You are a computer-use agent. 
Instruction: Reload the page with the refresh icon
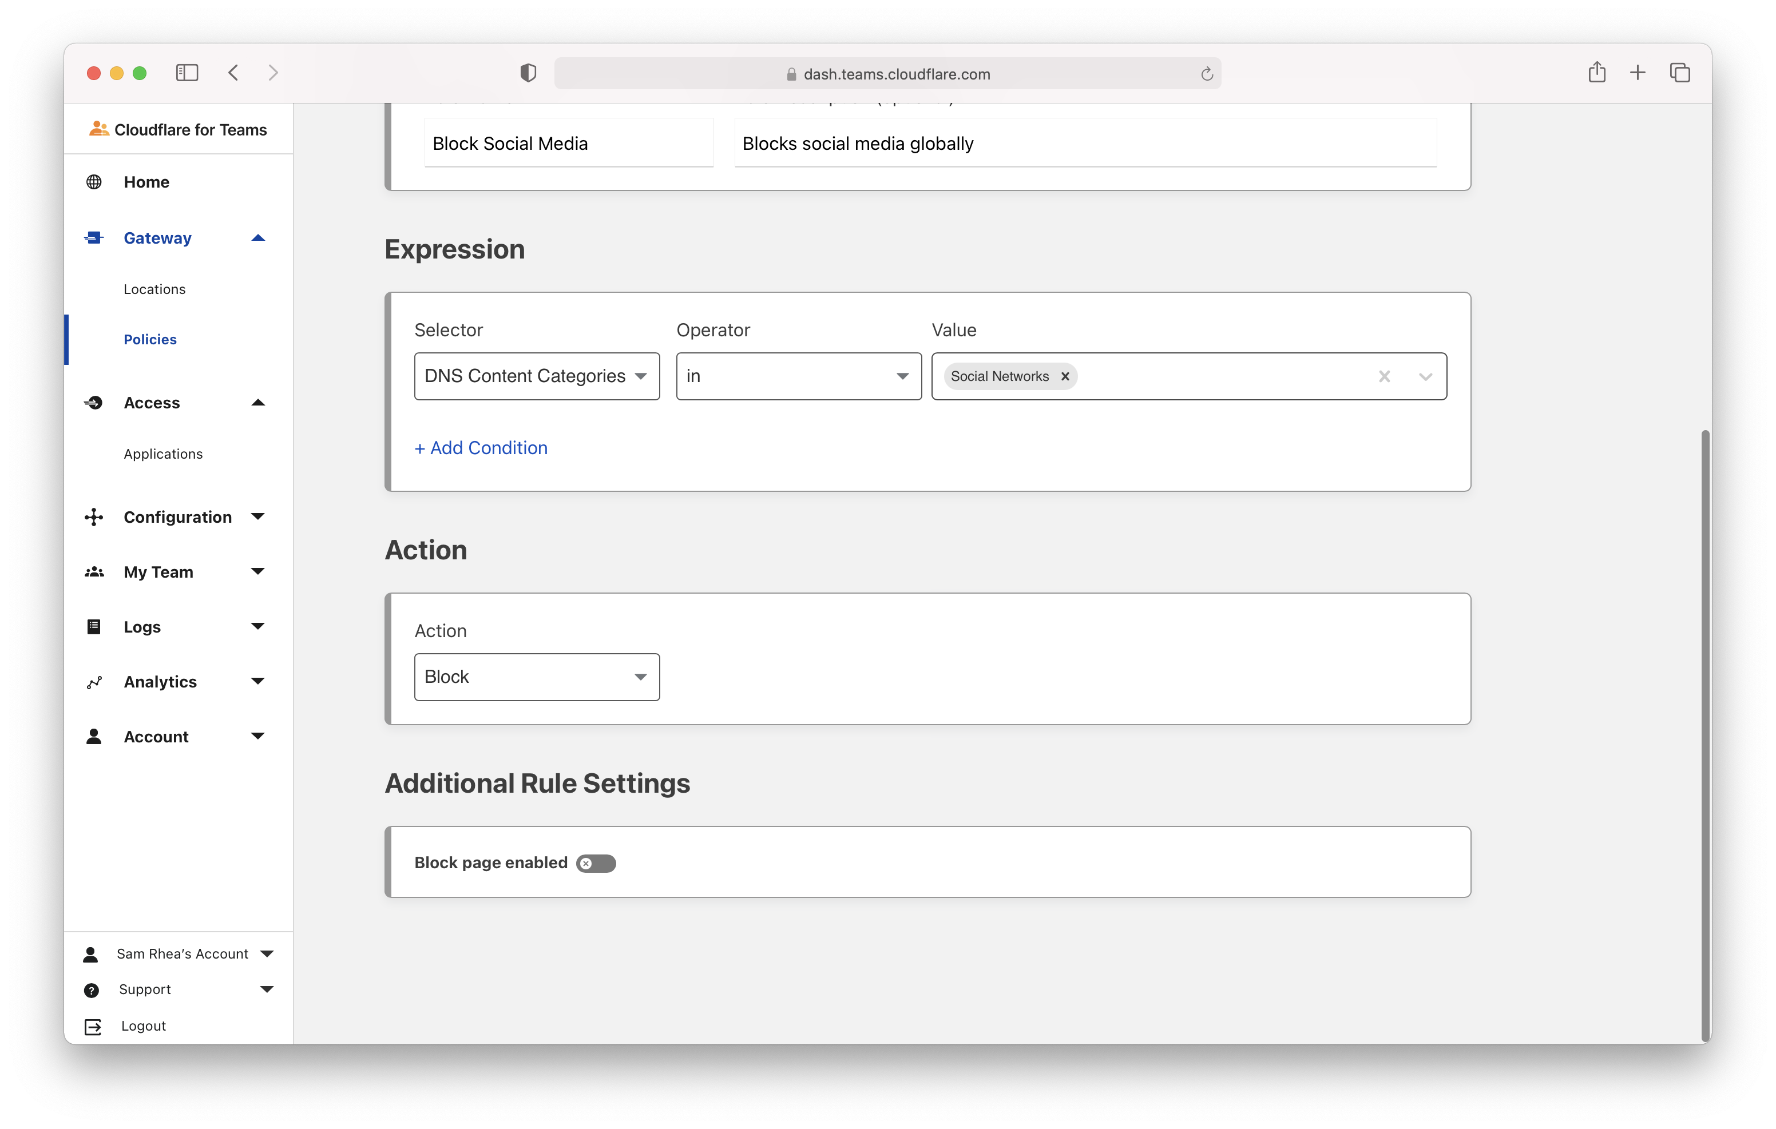[1207, 74]
